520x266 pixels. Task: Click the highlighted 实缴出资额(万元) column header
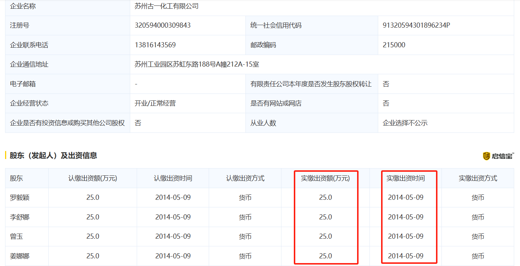pos(326,178)
